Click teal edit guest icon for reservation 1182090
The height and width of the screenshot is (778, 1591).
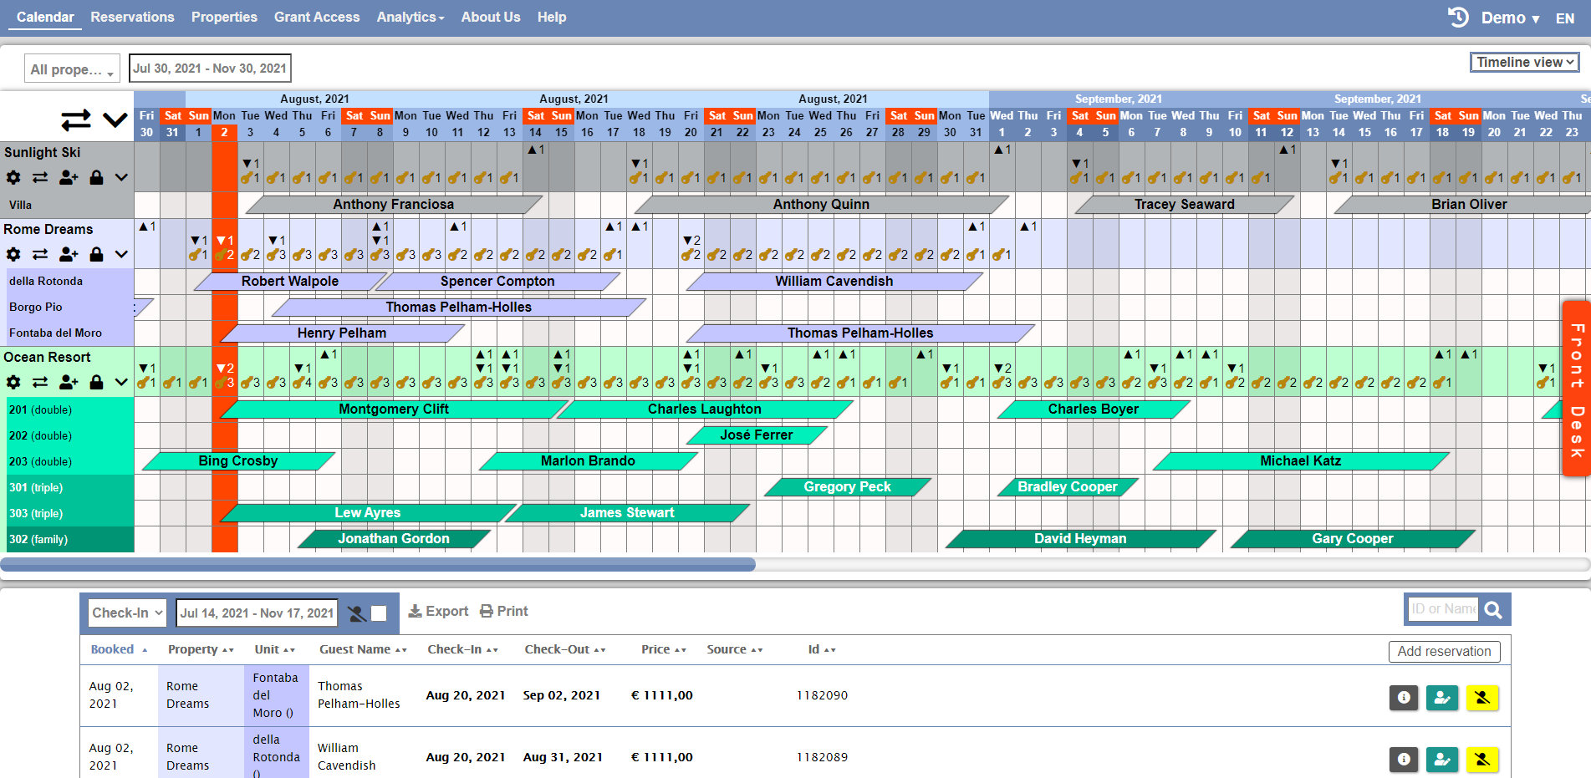[x=1442, y=697]
